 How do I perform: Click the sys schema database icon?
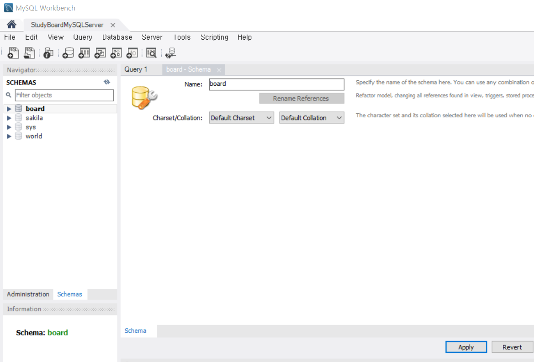click(19, 127)
